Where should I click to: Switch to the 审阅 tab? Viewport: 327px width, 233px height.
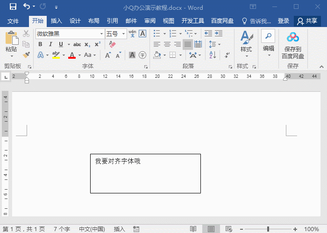tap(150, 21)
